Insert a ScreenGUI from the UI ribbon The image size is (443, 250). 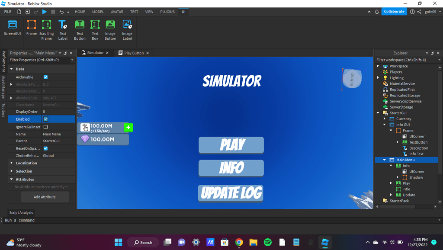point(12,28)
